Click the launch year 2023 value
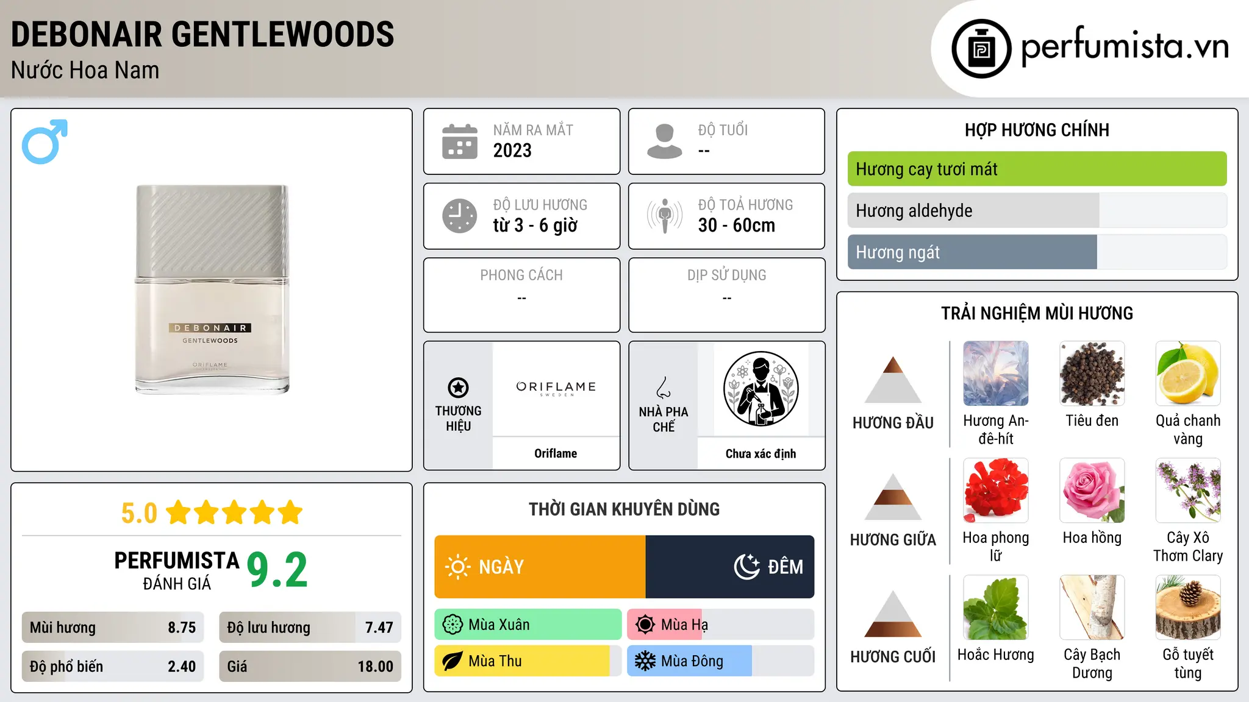This screenshot has height=702, width=1249. point(512,151)
